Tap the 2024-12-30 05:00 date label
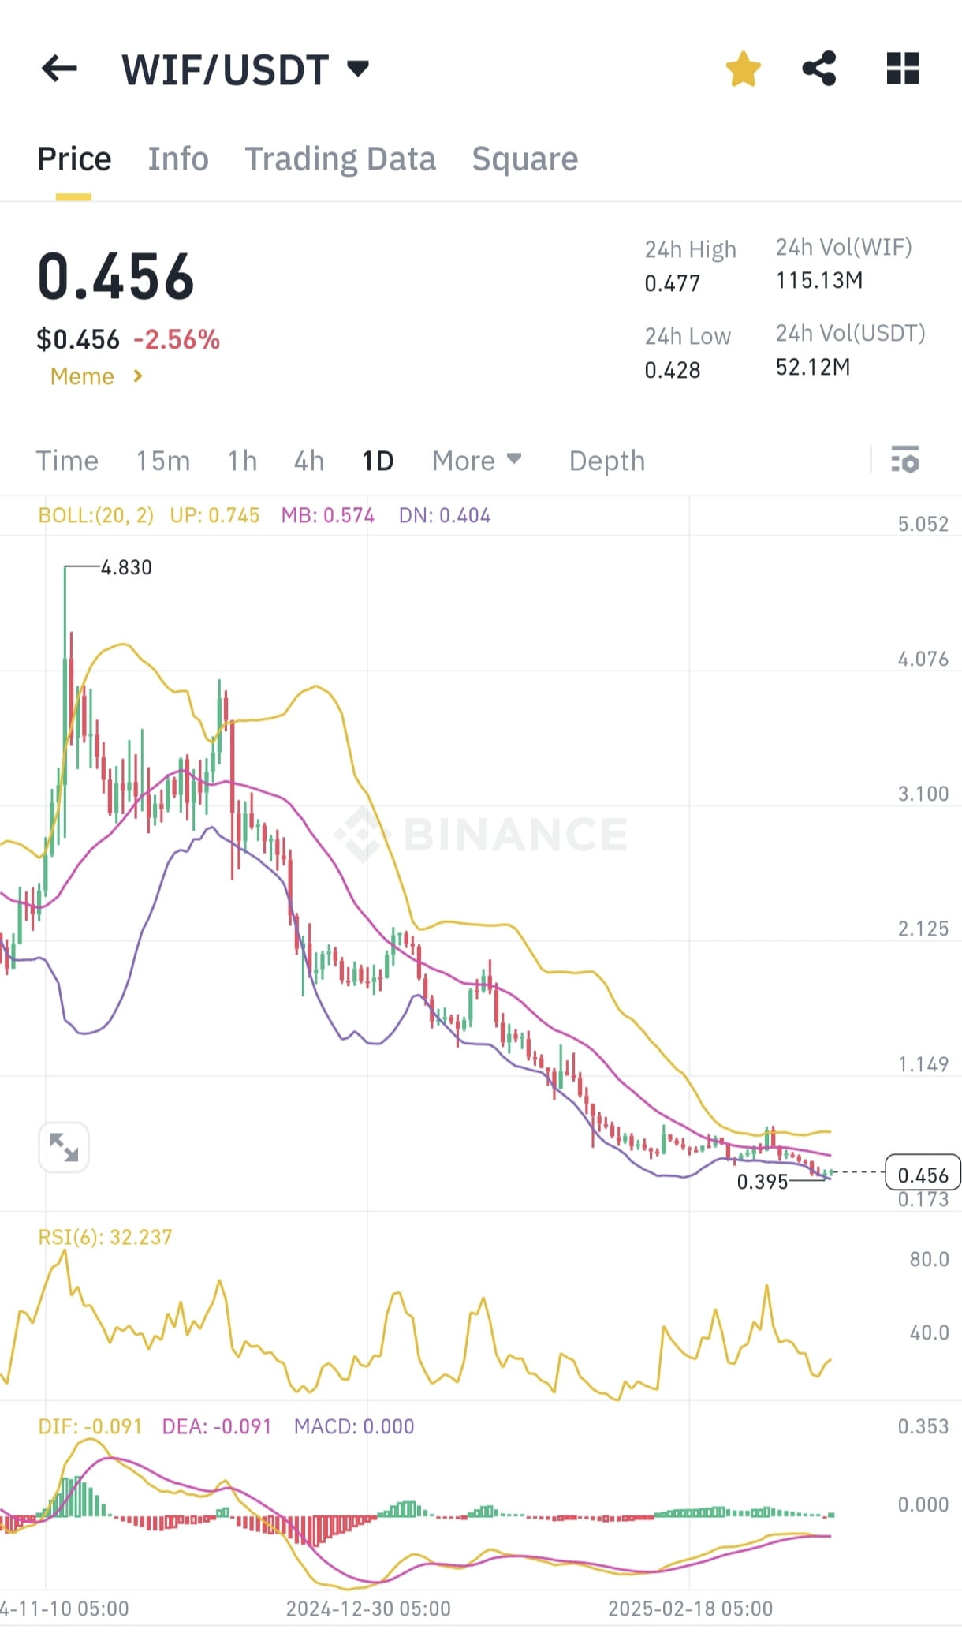The image size is (962, 1633). click(368, 1609)
